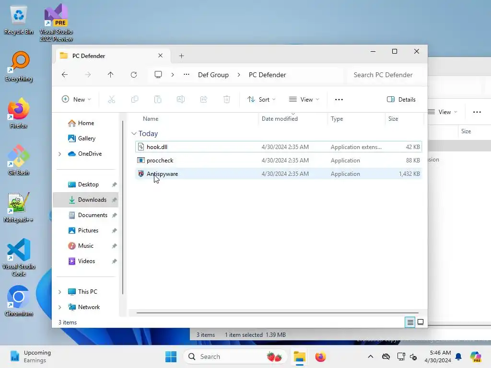Click the Cut scissors icon
491x368 pixels.
coord(111,100)
